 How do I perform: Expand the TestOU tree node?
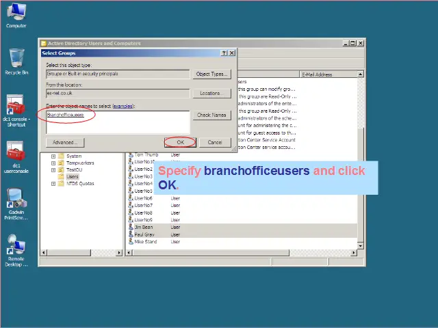tap(53, 169)
